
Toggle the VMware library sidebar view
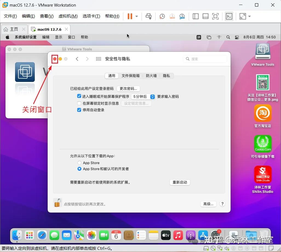coord(196,16)
